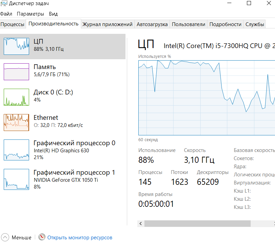Click the Resource Monitor icon
This screenshot has height=242, width=275.
[x=42, y=237]
